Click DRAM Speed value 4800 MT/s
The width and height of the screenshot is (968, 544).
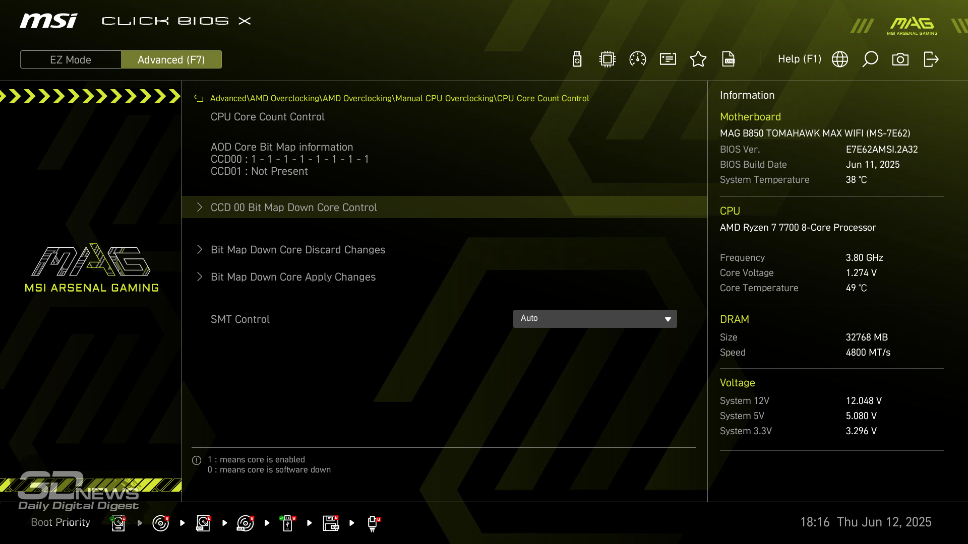[x=868, y=353]
